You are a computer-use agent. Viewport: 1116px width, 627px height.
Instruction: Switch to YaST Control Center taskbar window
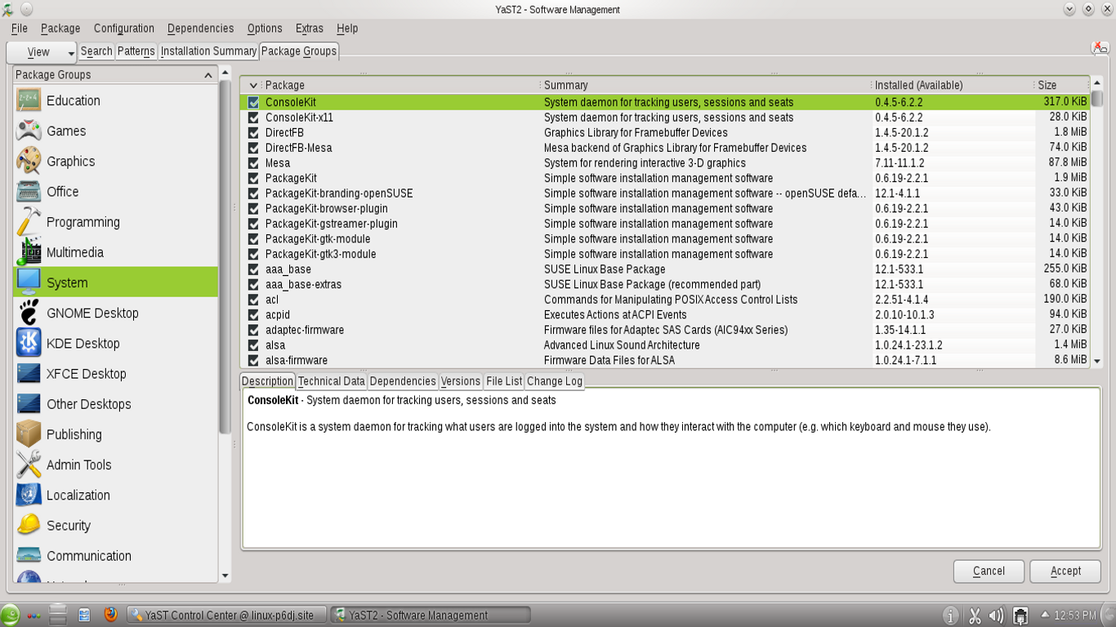pos(226,615)
